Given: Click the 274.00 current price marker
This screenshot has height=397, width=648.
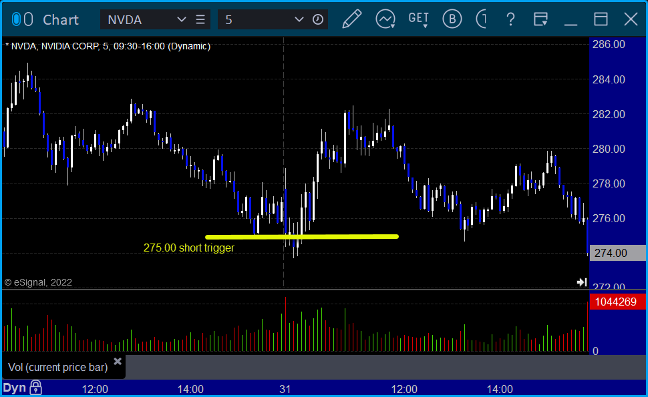Looking at the screenshot, I should [617, 253].
